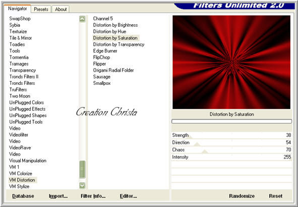298x207 pixels.
Task: Switch to the Presets tab
Action: 41,9
